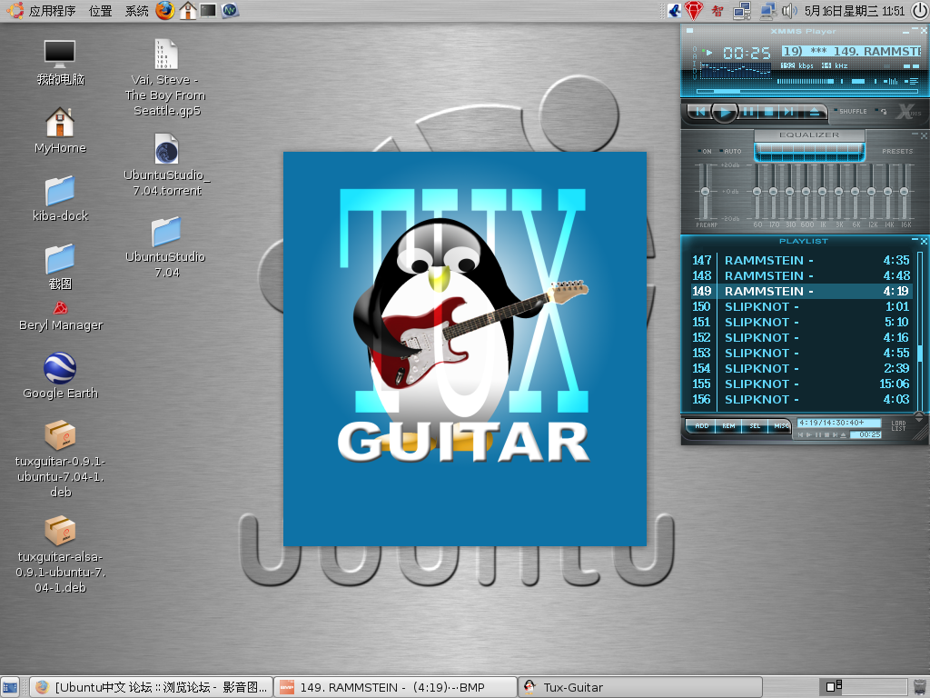This screenshot has width=930, height=698.
Task: Launch Firefox from top panel
Action: (x=165, y=11)
